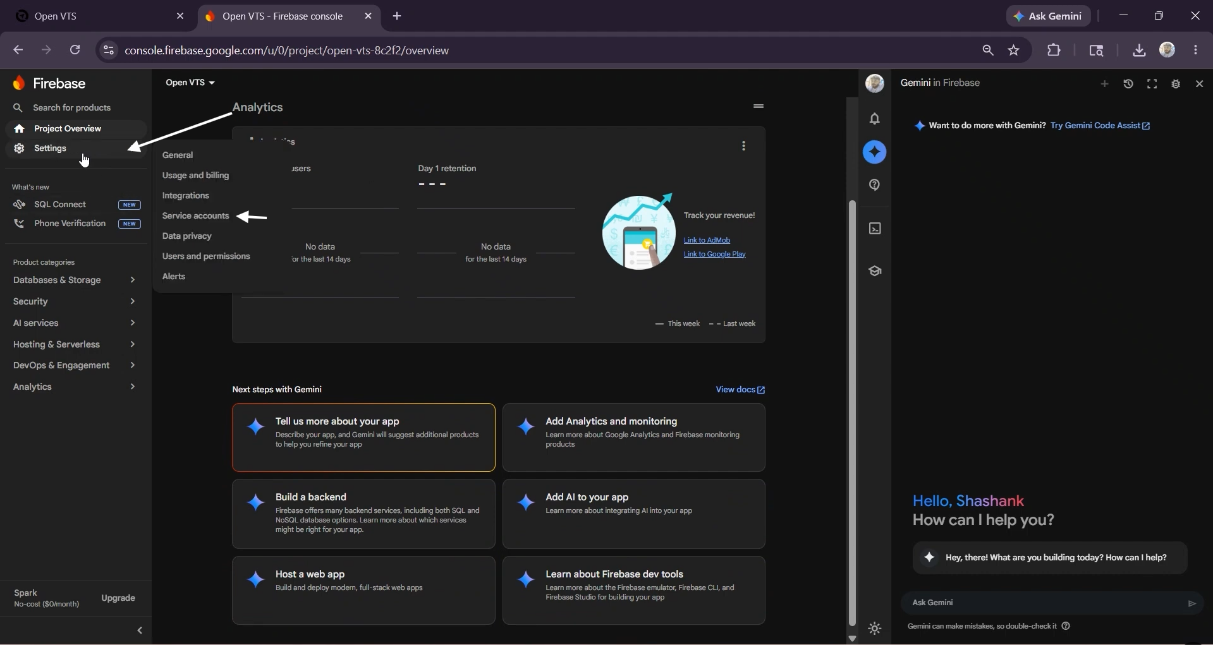Click Link to Google Play
This screenshot has height=645, width=1213.
(x=715, y=255)
